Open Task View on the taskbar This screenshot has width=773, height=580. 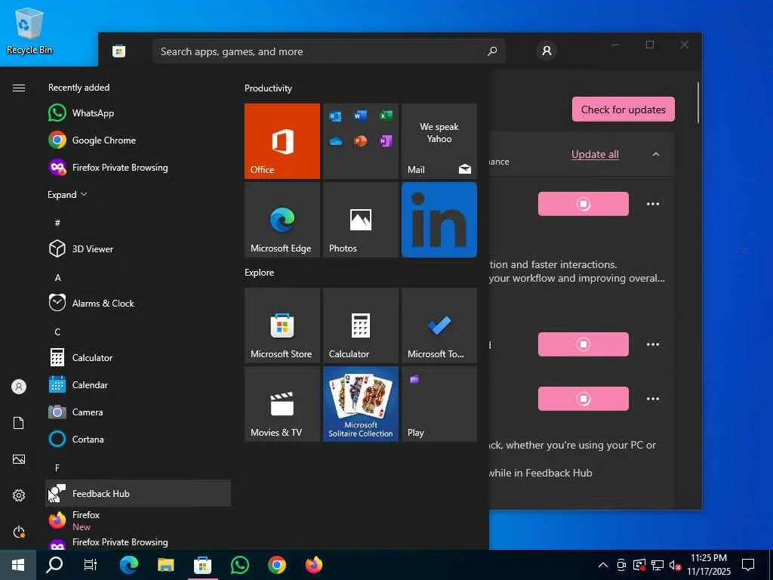[91, 565]
